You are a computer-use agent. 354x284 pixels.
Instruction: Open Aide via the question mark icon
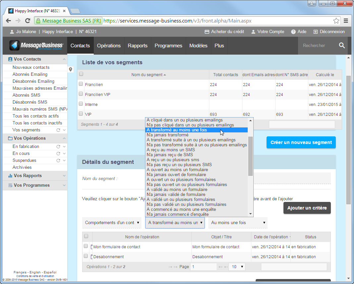point(294,32)
